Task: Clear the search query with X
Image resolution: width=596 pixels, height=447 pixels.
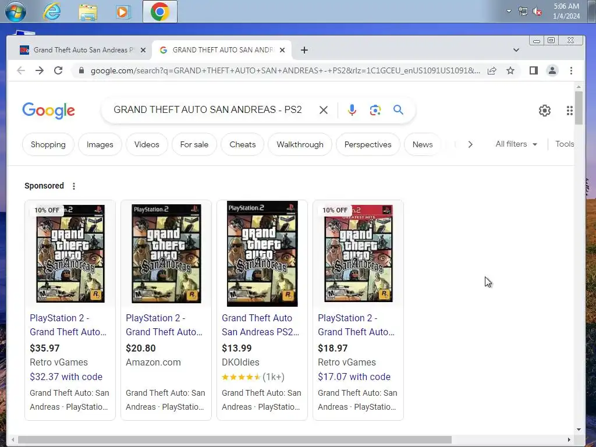Action: click(x=324, y=110)
